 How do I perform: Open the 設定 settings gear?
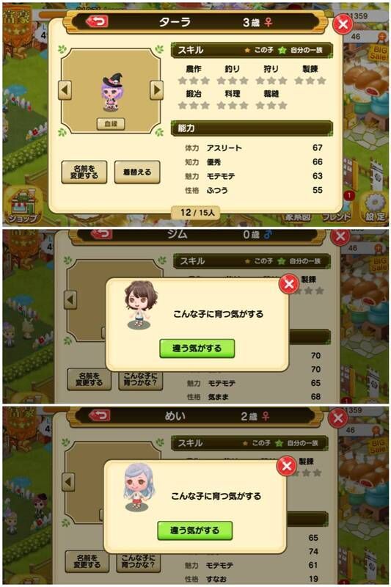375,208
